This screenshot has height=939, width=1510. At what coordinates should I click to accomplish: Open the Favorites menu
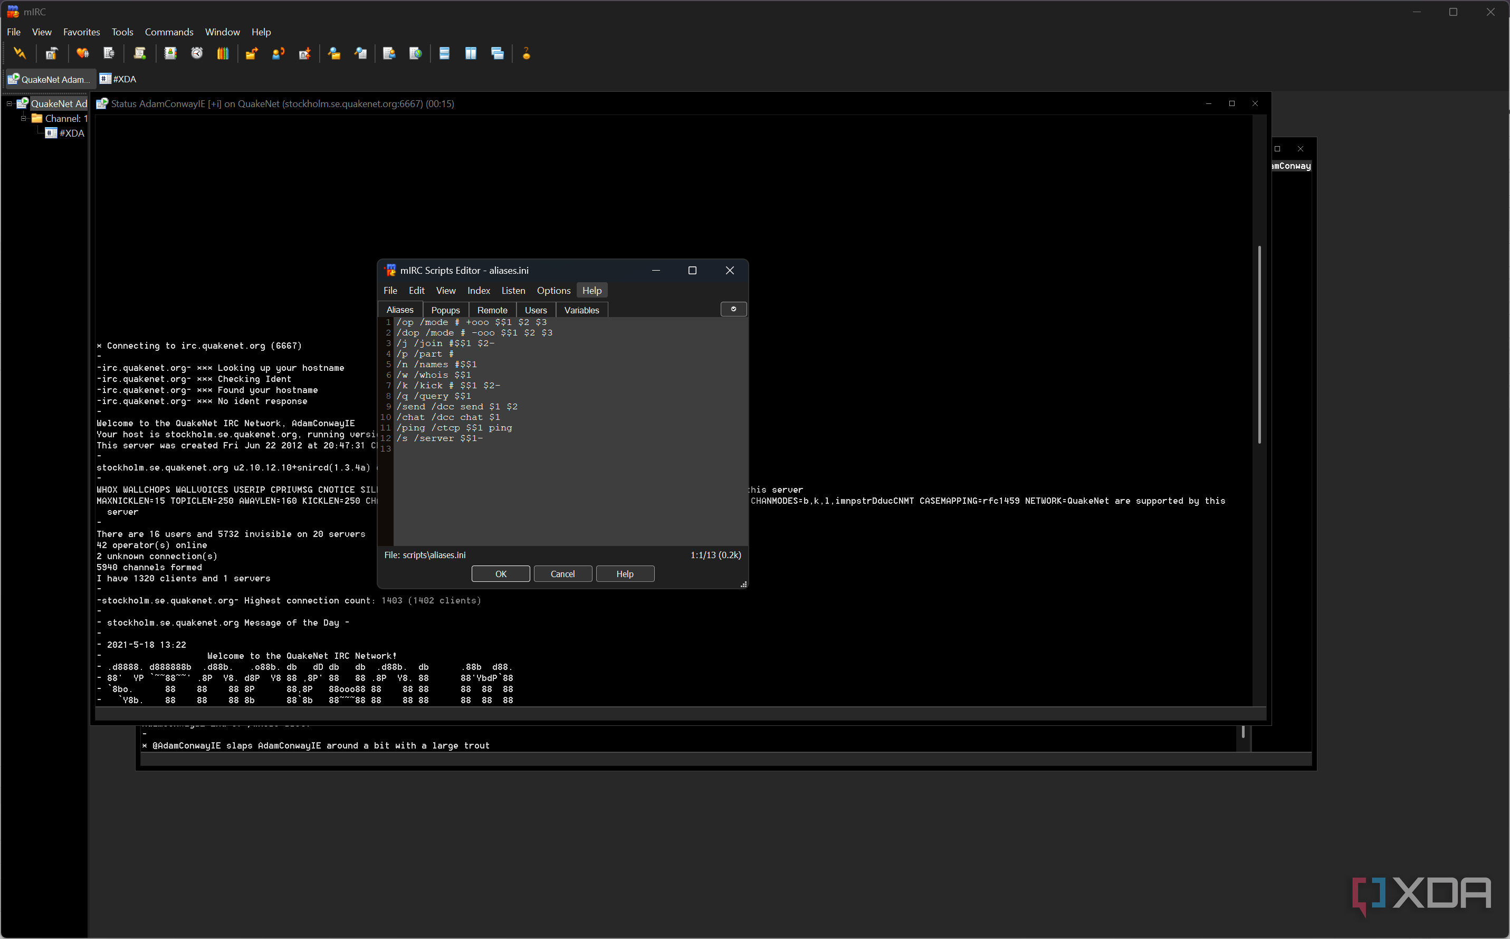[81, 32]
